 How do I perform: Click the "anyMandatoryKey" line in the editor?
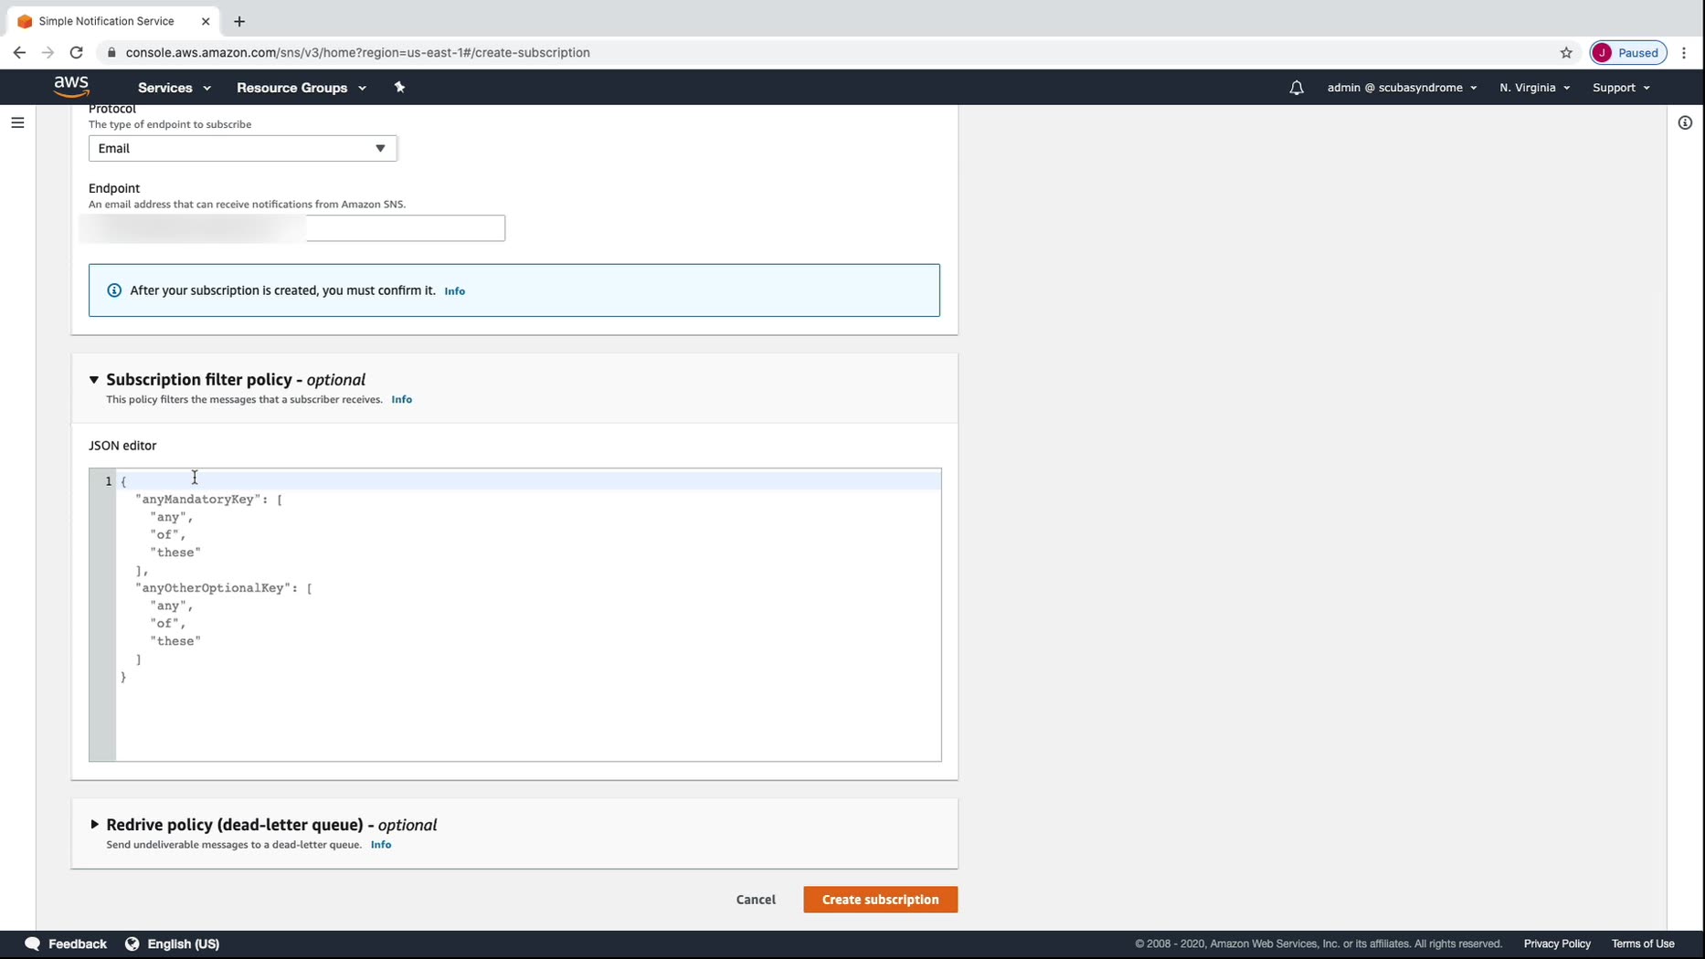click(209, 500)
